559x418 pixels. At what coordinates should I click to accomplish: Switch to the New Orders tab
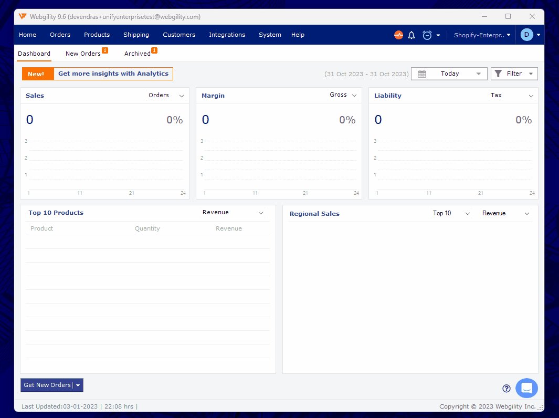pos(83,54)
